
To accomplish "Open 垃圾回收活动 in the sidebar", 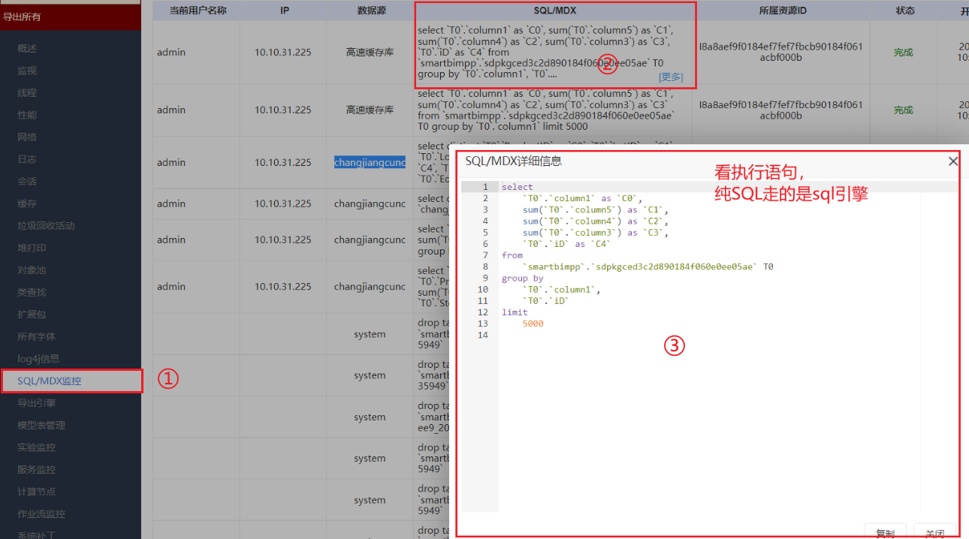I will pyautogui.click(x=46, y=225).
